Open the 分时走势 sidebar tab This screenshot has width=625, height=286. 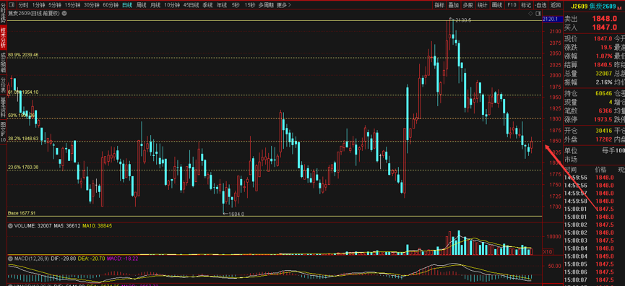[x=3, y=12]
